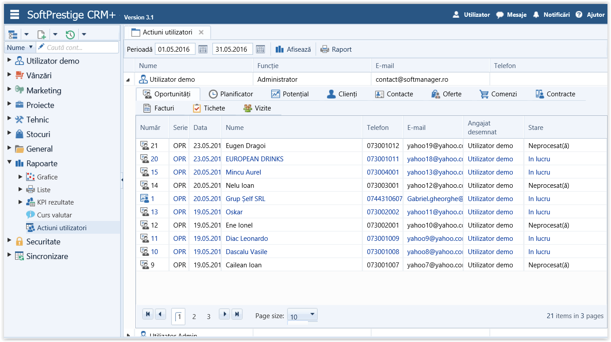Click the new document icon in sidebar toolbar
Screen dimensions: 611x342
(41, 34)
